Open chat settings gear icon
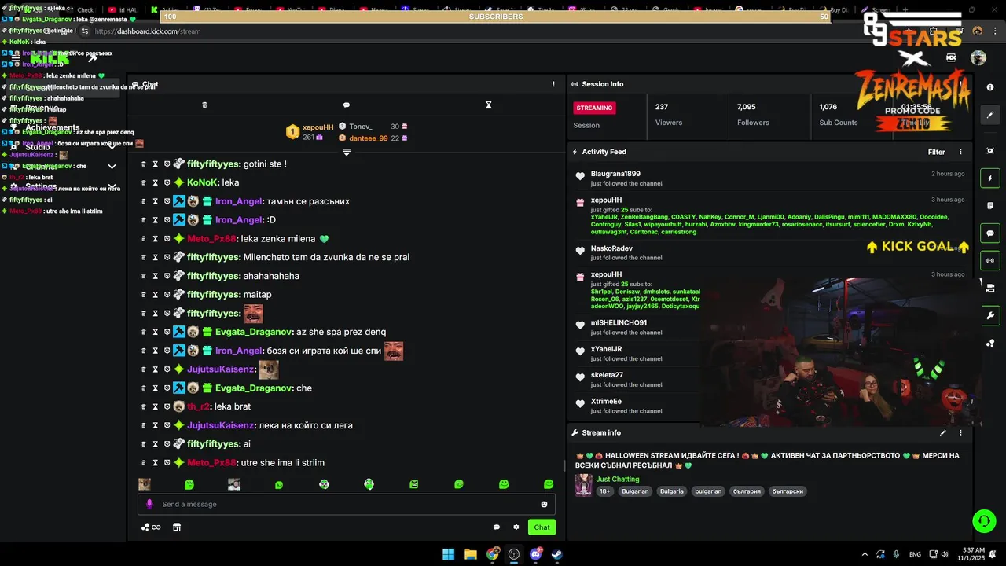Image resolution: width=1006 pixels, height=566 pixels. coord(516,527)
